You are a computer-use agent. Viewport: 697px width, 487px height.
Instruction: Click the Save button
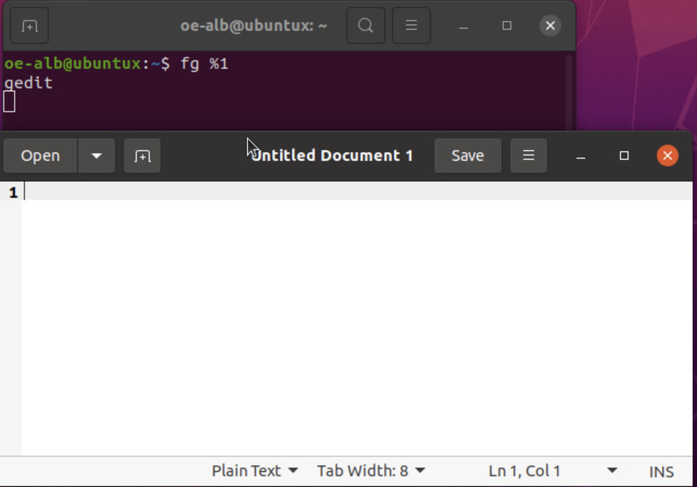(467, 156)
